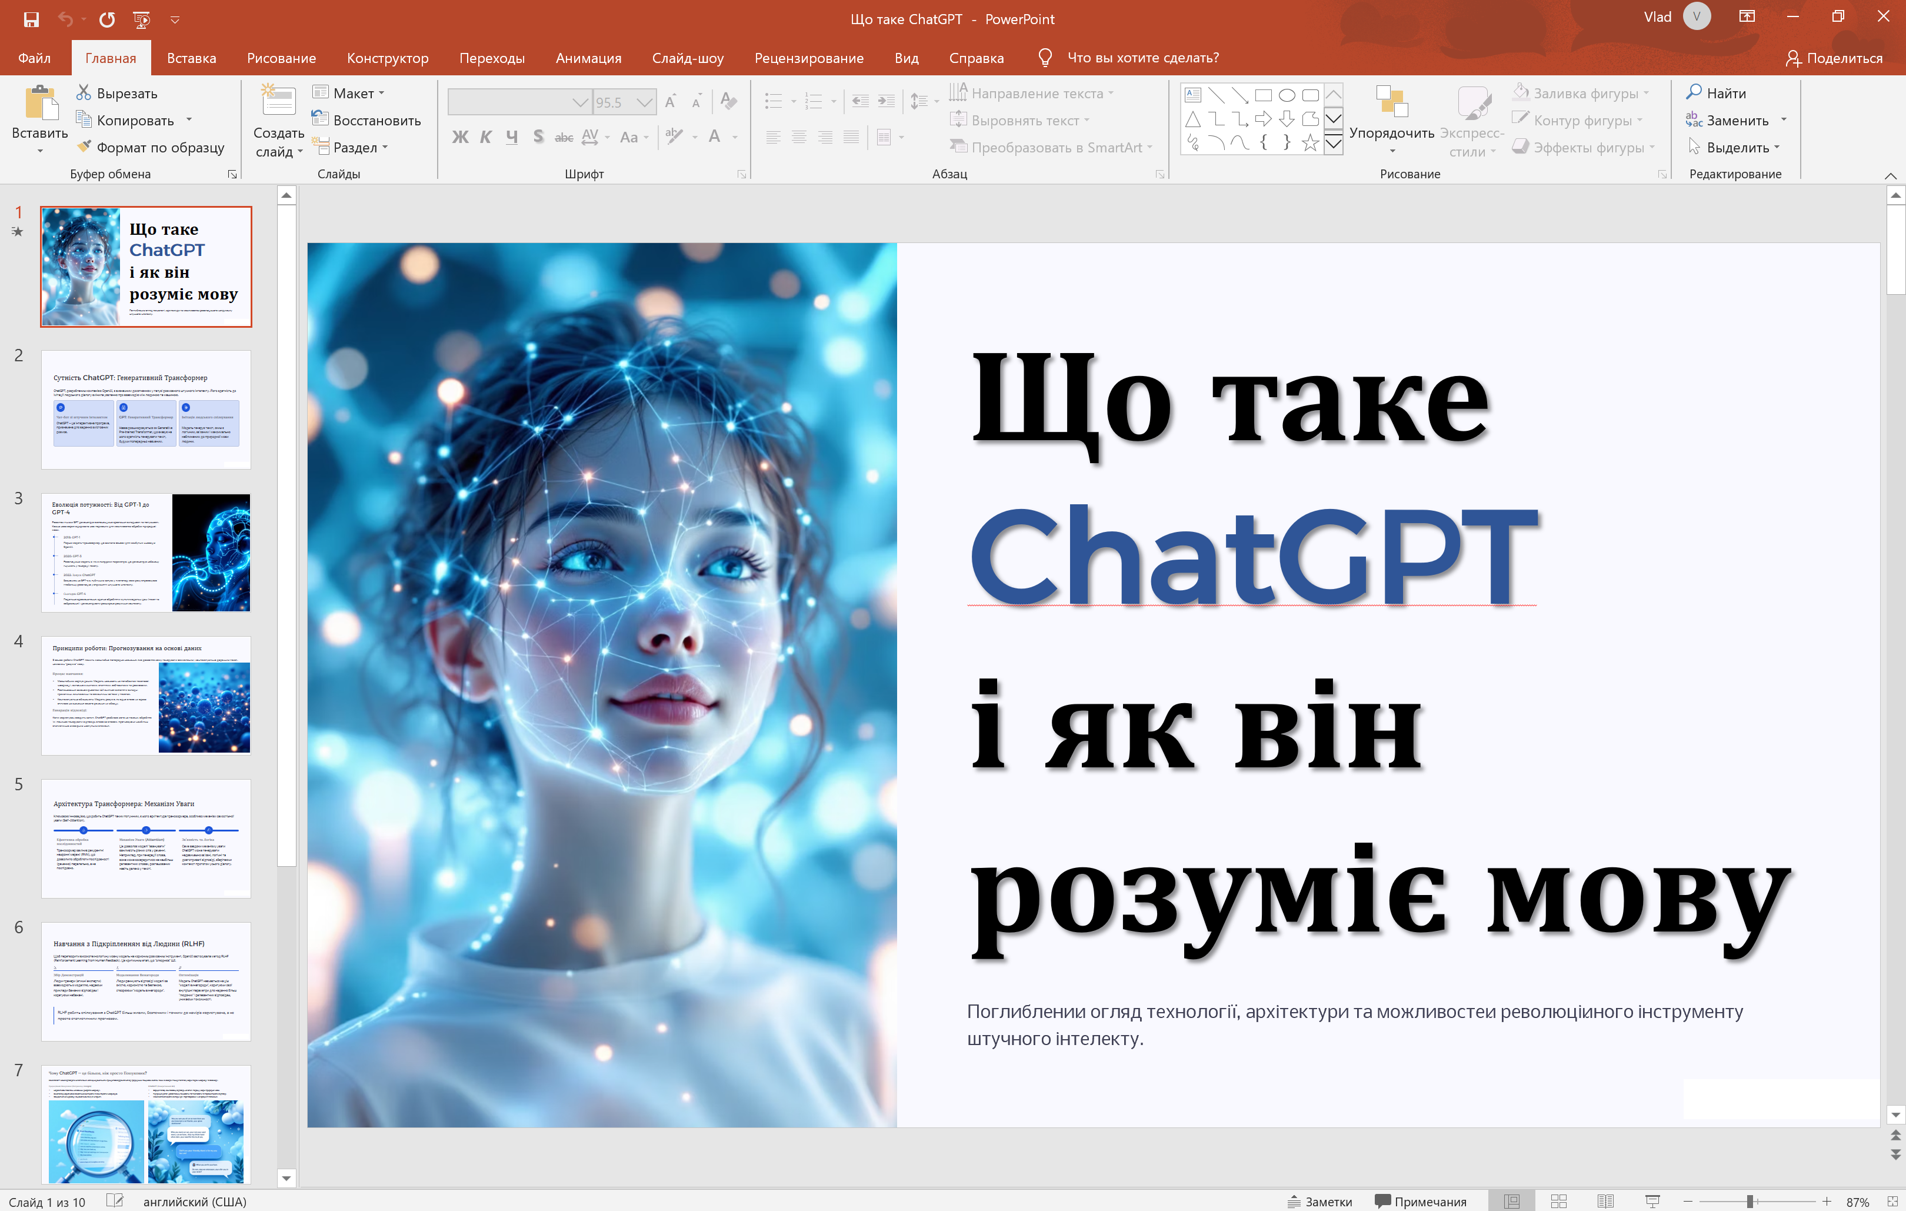Image resolution: width=1906 pixels, height=1211 pixels.
Task: Click Replace (Заменить)
Action: click(x=1727, y=119)
